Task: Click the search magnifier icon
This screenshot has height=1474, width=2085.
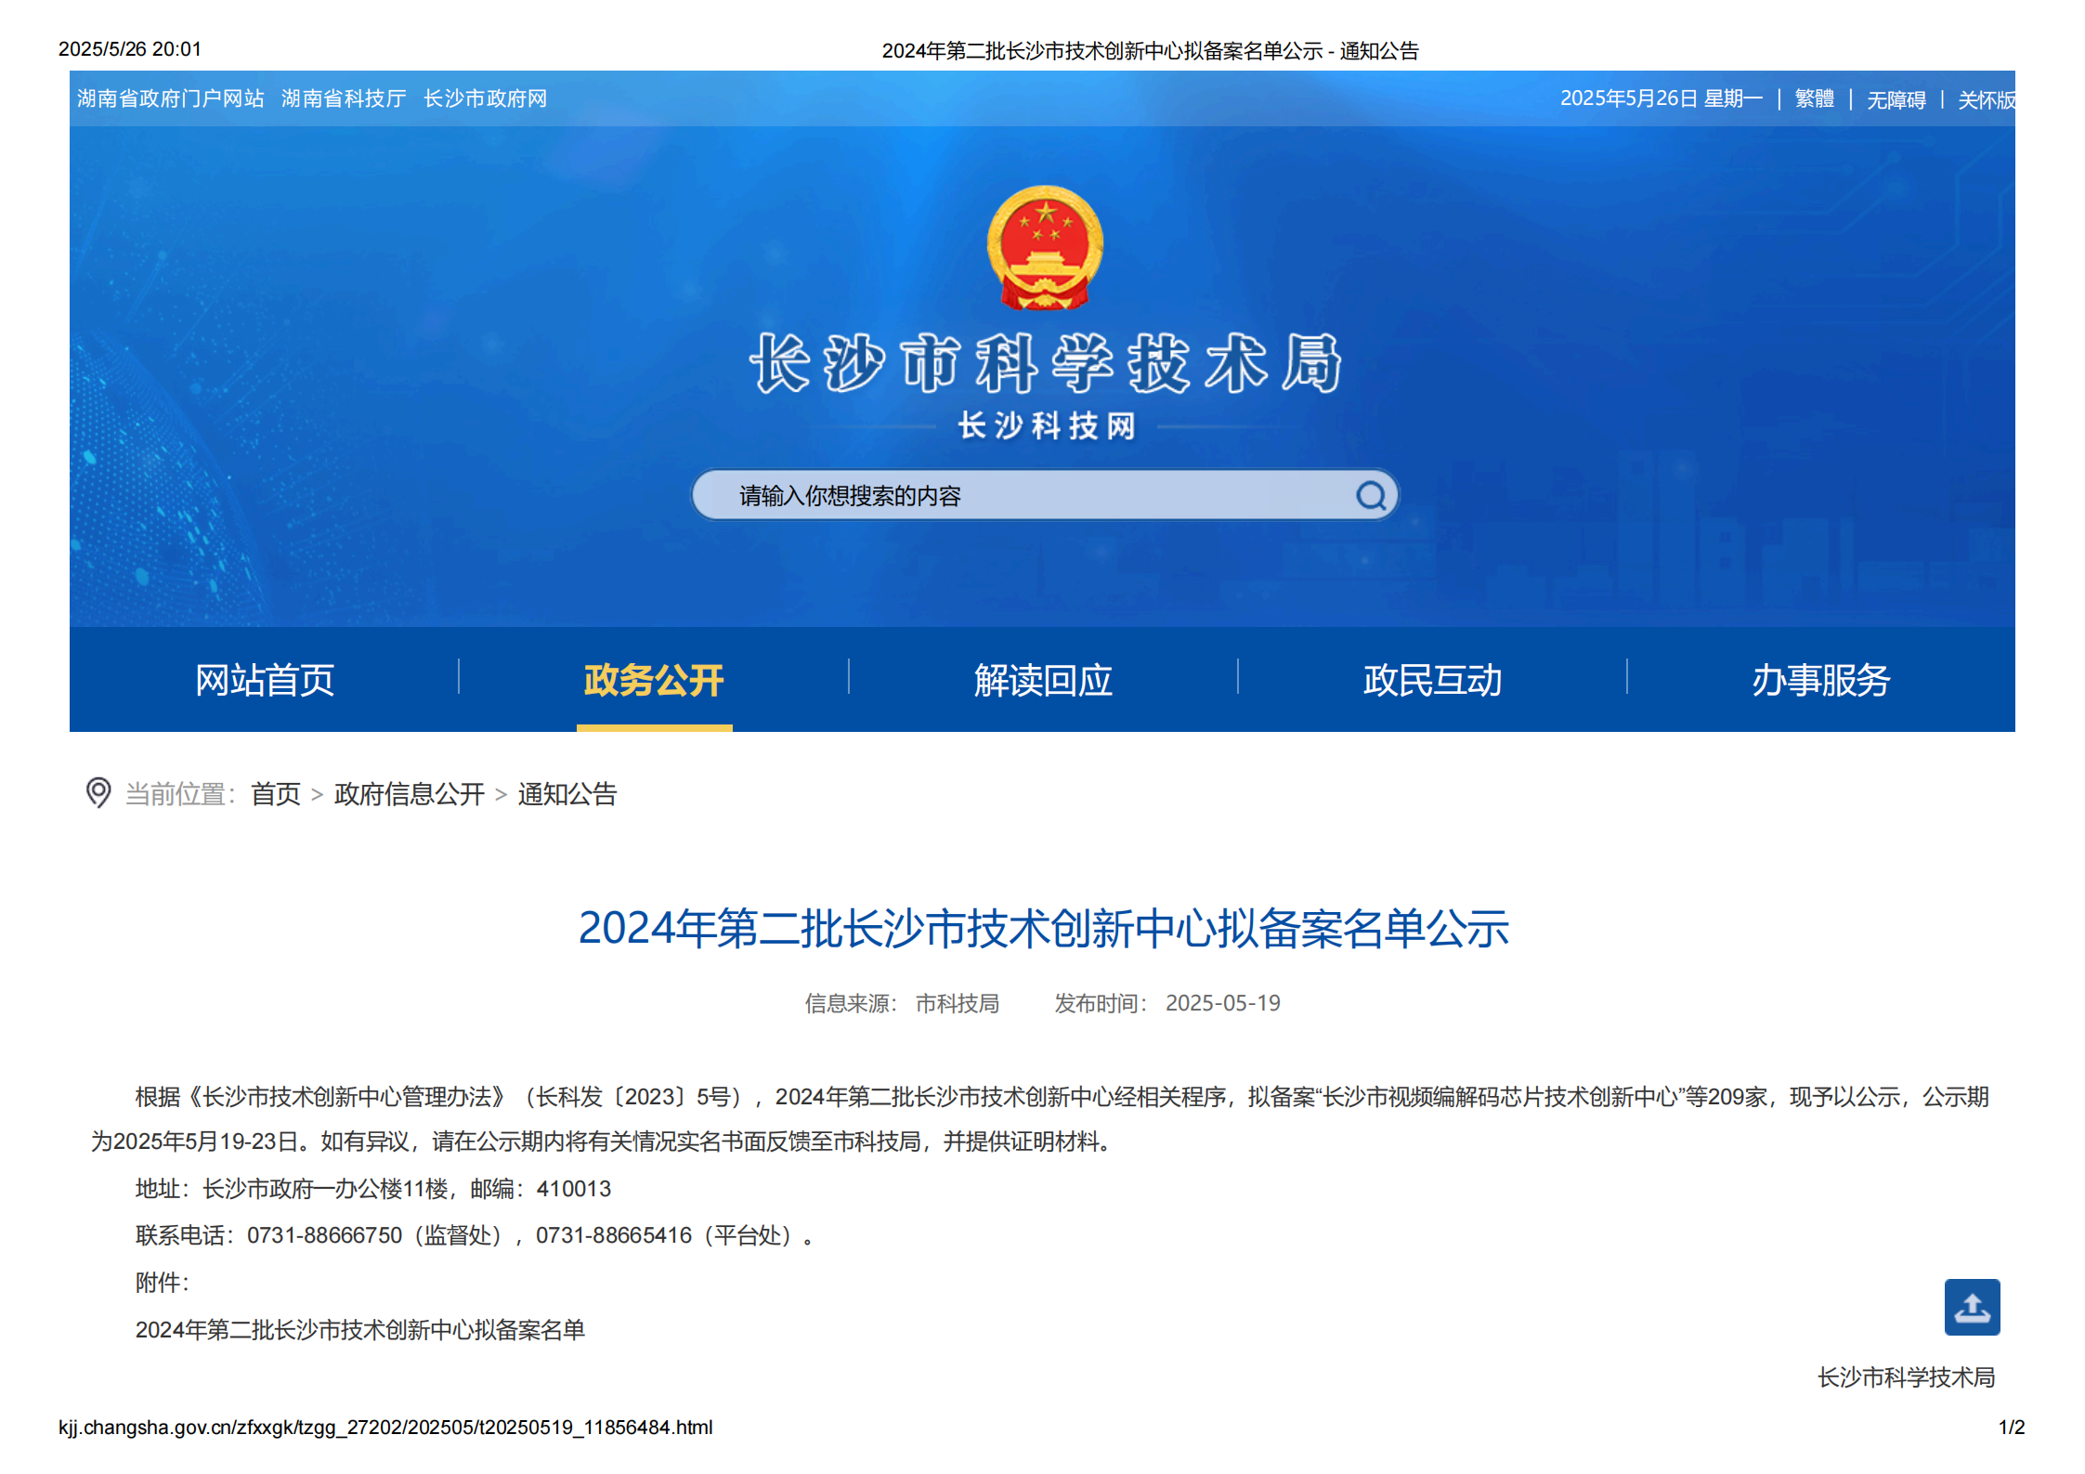Action: click(x=1370, y=495)
